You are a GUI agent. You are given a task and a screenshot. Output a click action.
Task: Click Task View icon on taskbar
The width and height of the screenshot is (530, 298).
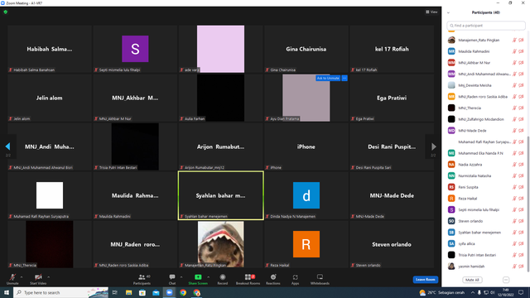pos(115,292)
